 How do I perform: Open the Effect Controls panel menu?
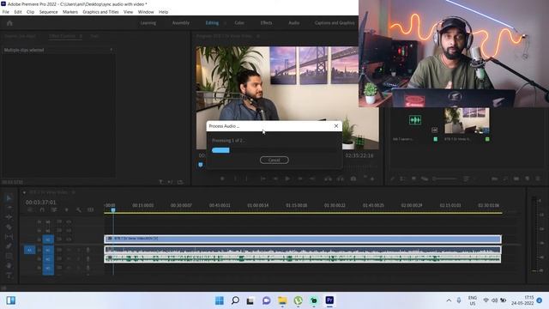pos(81,36)
